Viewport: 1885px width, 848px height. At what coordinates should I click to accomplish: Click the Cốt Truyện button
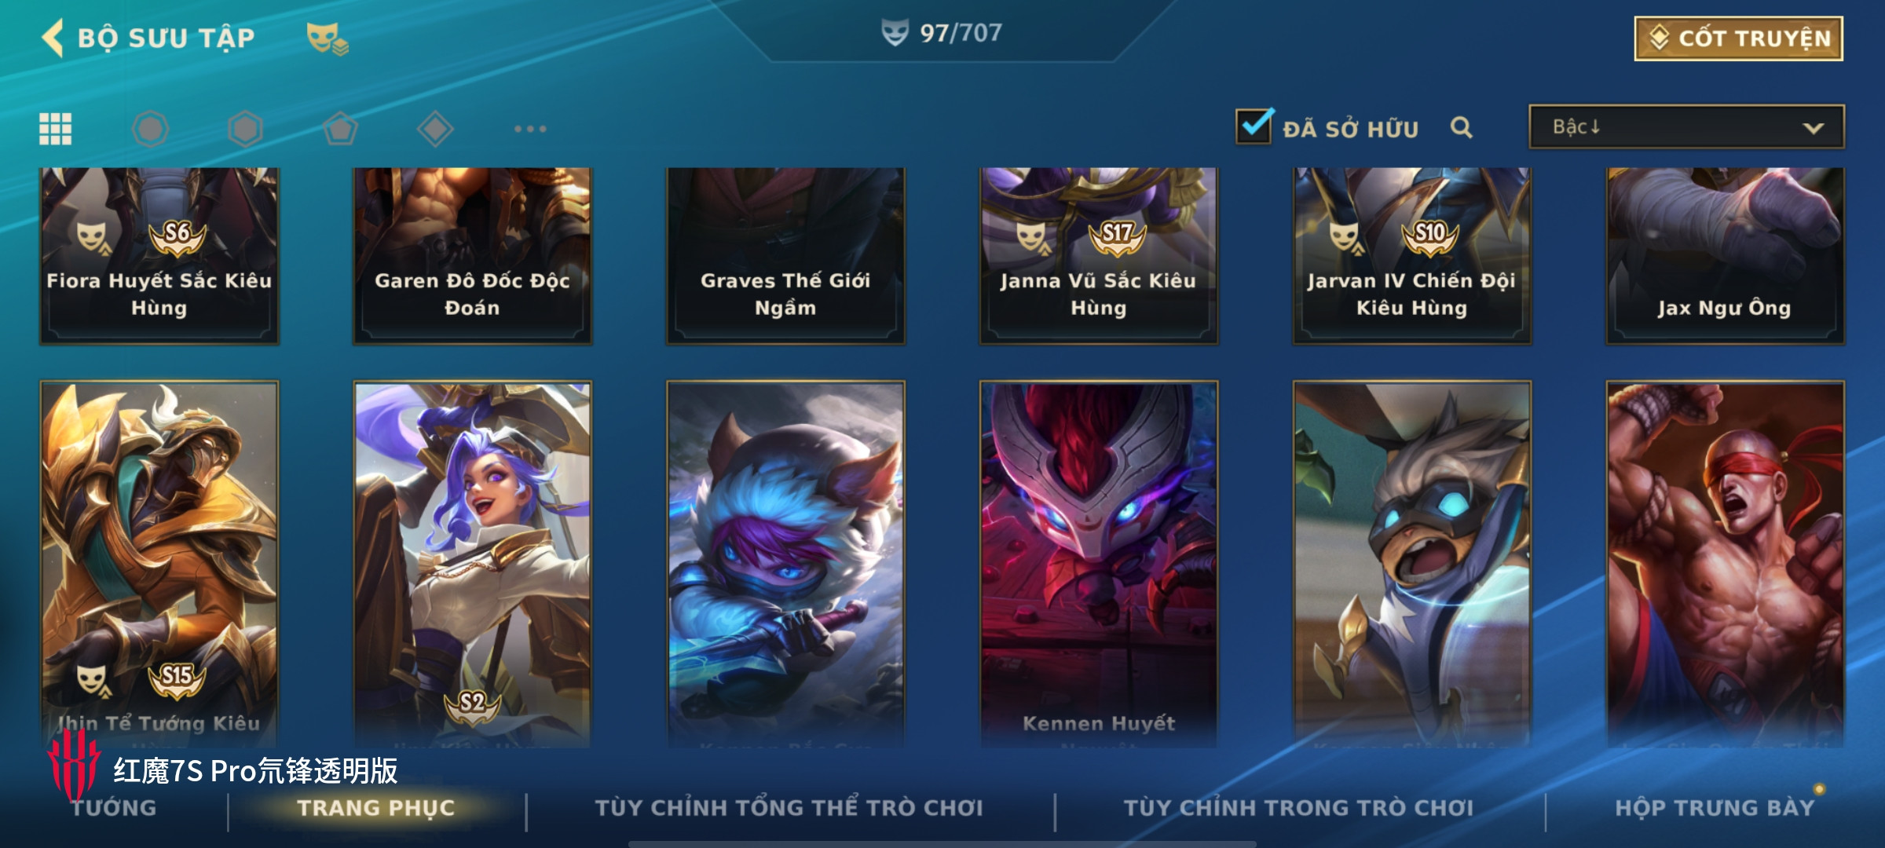coord(1739,38)
